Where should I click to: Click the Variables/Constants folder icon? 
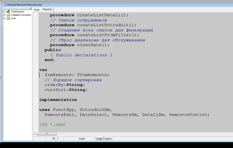(x=8, y=15)
